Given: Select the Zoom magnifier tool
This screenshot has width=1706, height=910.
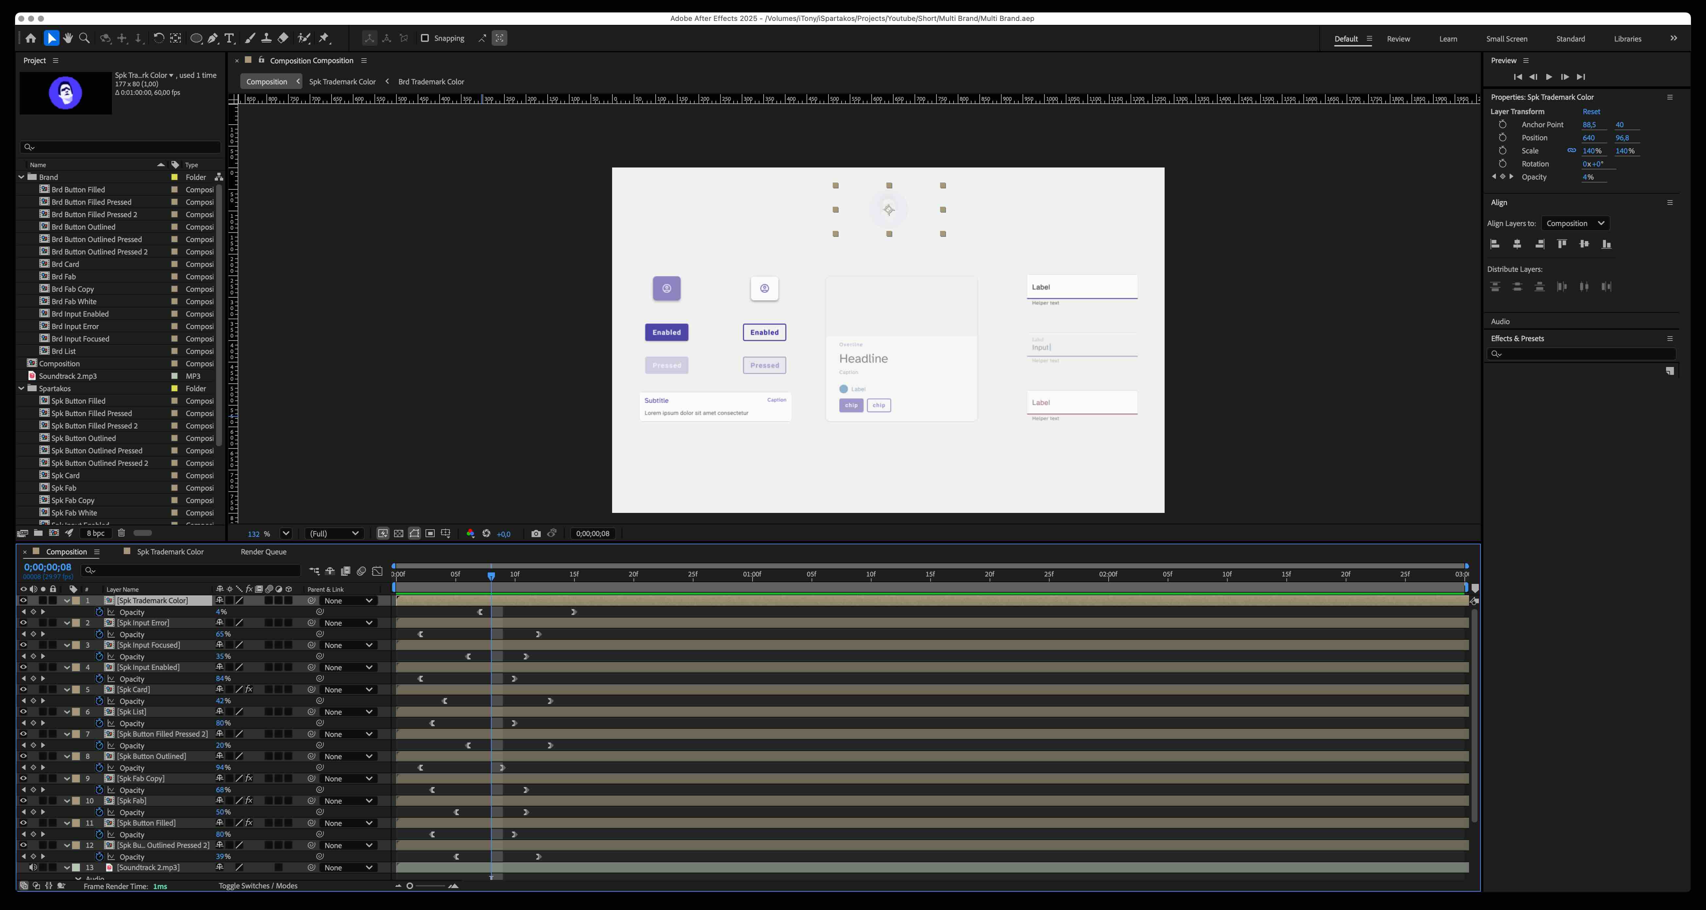Looking at the screenshot, I should click(84, 38).
